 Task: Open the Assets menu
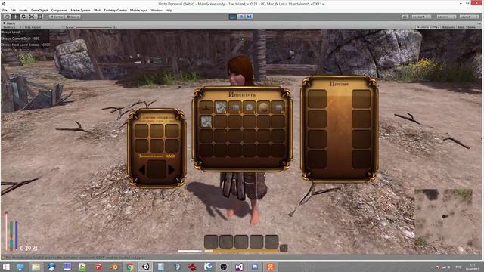pyautogui.click(x=23, y=10)
